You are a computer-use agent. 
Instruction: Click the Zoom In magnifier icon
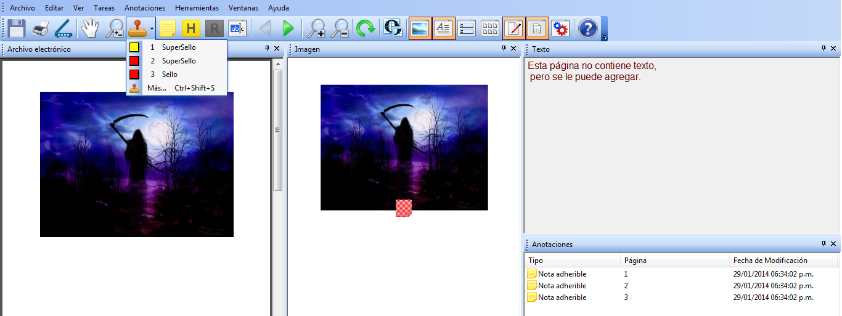(317, 28)
